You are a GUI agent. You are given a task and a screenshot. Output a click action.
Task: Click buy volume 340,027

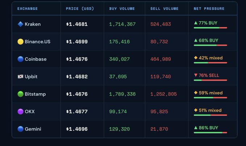coord(120,59)
